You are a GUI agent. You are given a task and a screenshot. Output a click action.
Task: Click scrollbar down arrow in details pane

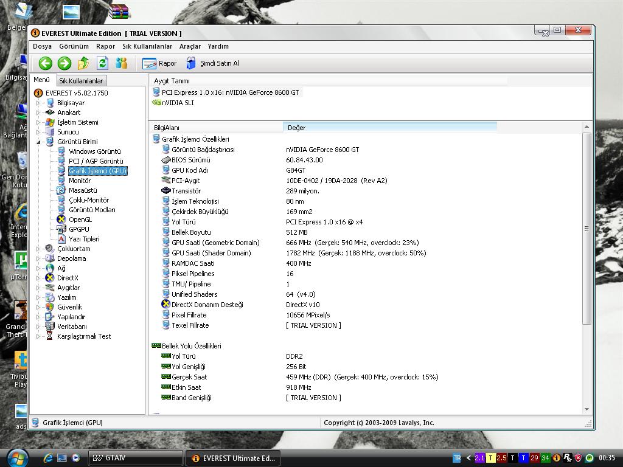[x=587, y=409]
